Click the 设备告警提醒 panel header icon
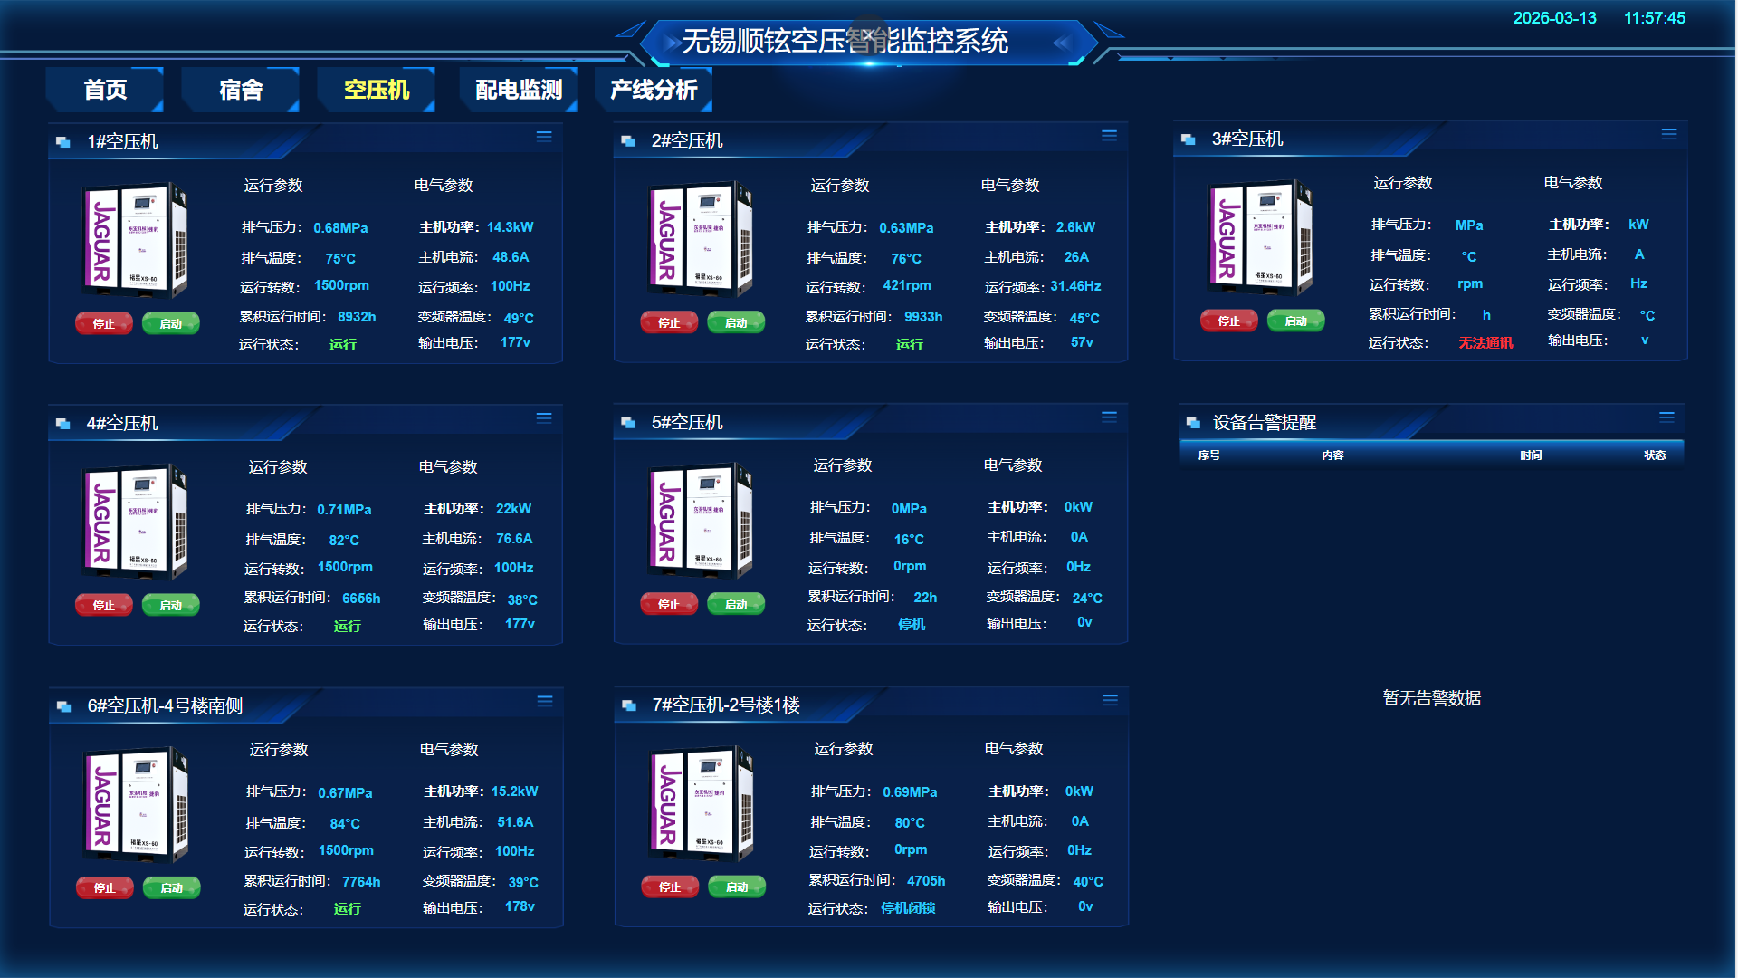The width and height of the screenshot is (1738, 978). coord(1192,421)
